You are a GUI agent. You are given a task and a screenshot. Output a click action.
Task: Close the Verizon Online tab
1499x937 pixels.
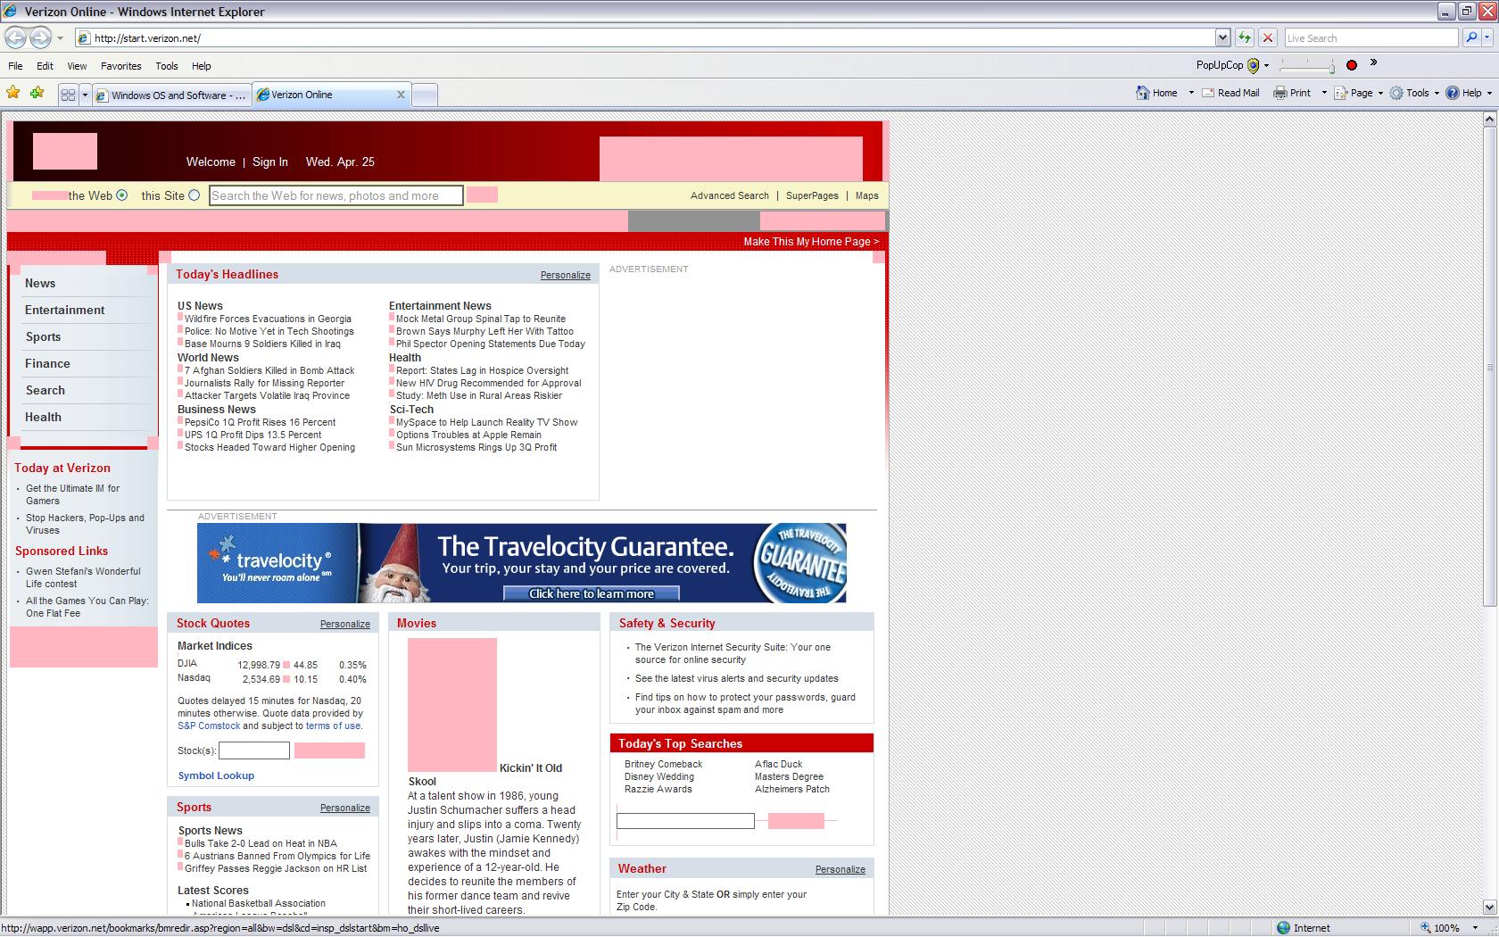coord(401,95)
